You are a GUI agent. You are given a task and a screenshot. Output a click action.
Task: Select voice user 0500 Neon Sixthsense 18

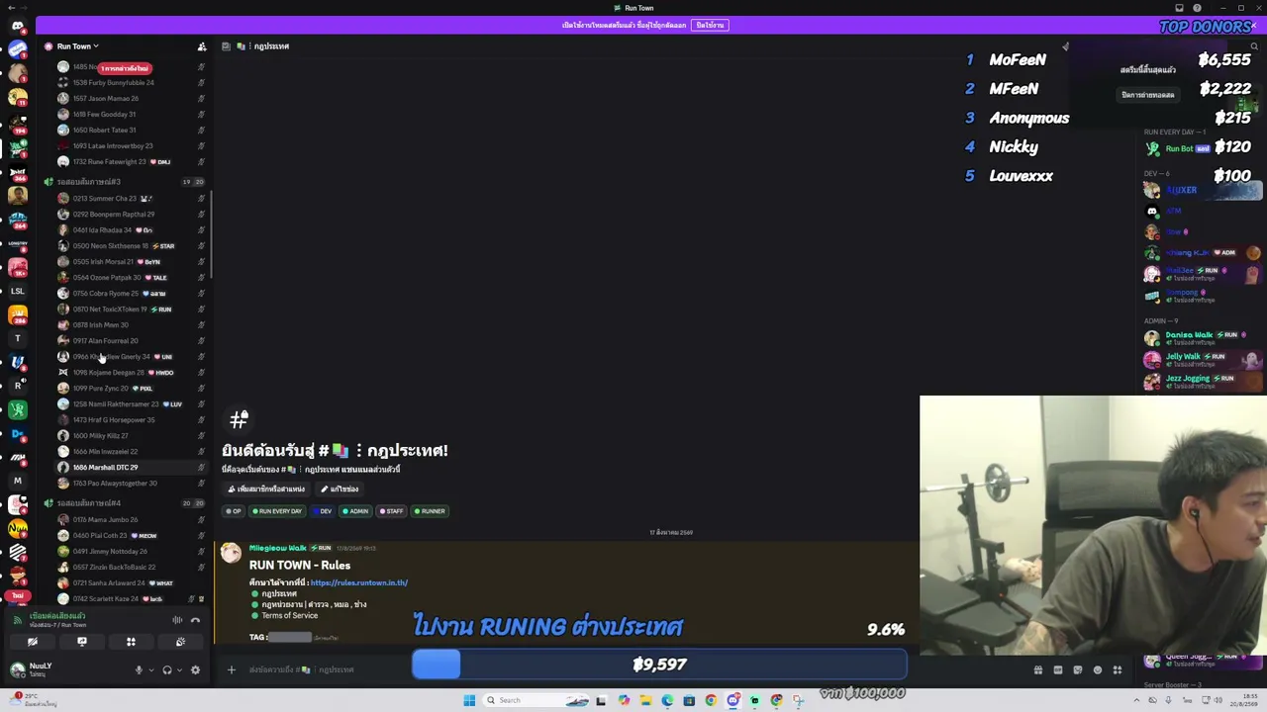tap(129, 246)
